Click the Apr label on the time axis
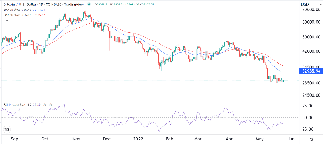 pos(229,139)
